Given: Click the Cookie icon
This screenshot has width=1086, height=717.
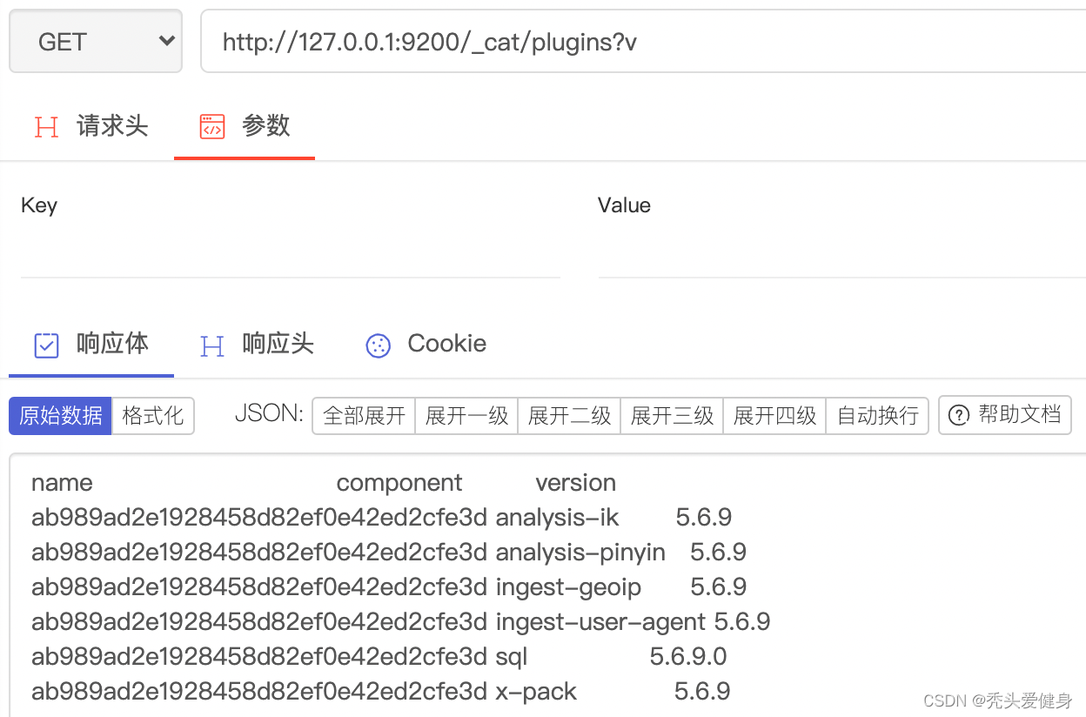Looking at the screenshot, I should (x=379, y=345).
